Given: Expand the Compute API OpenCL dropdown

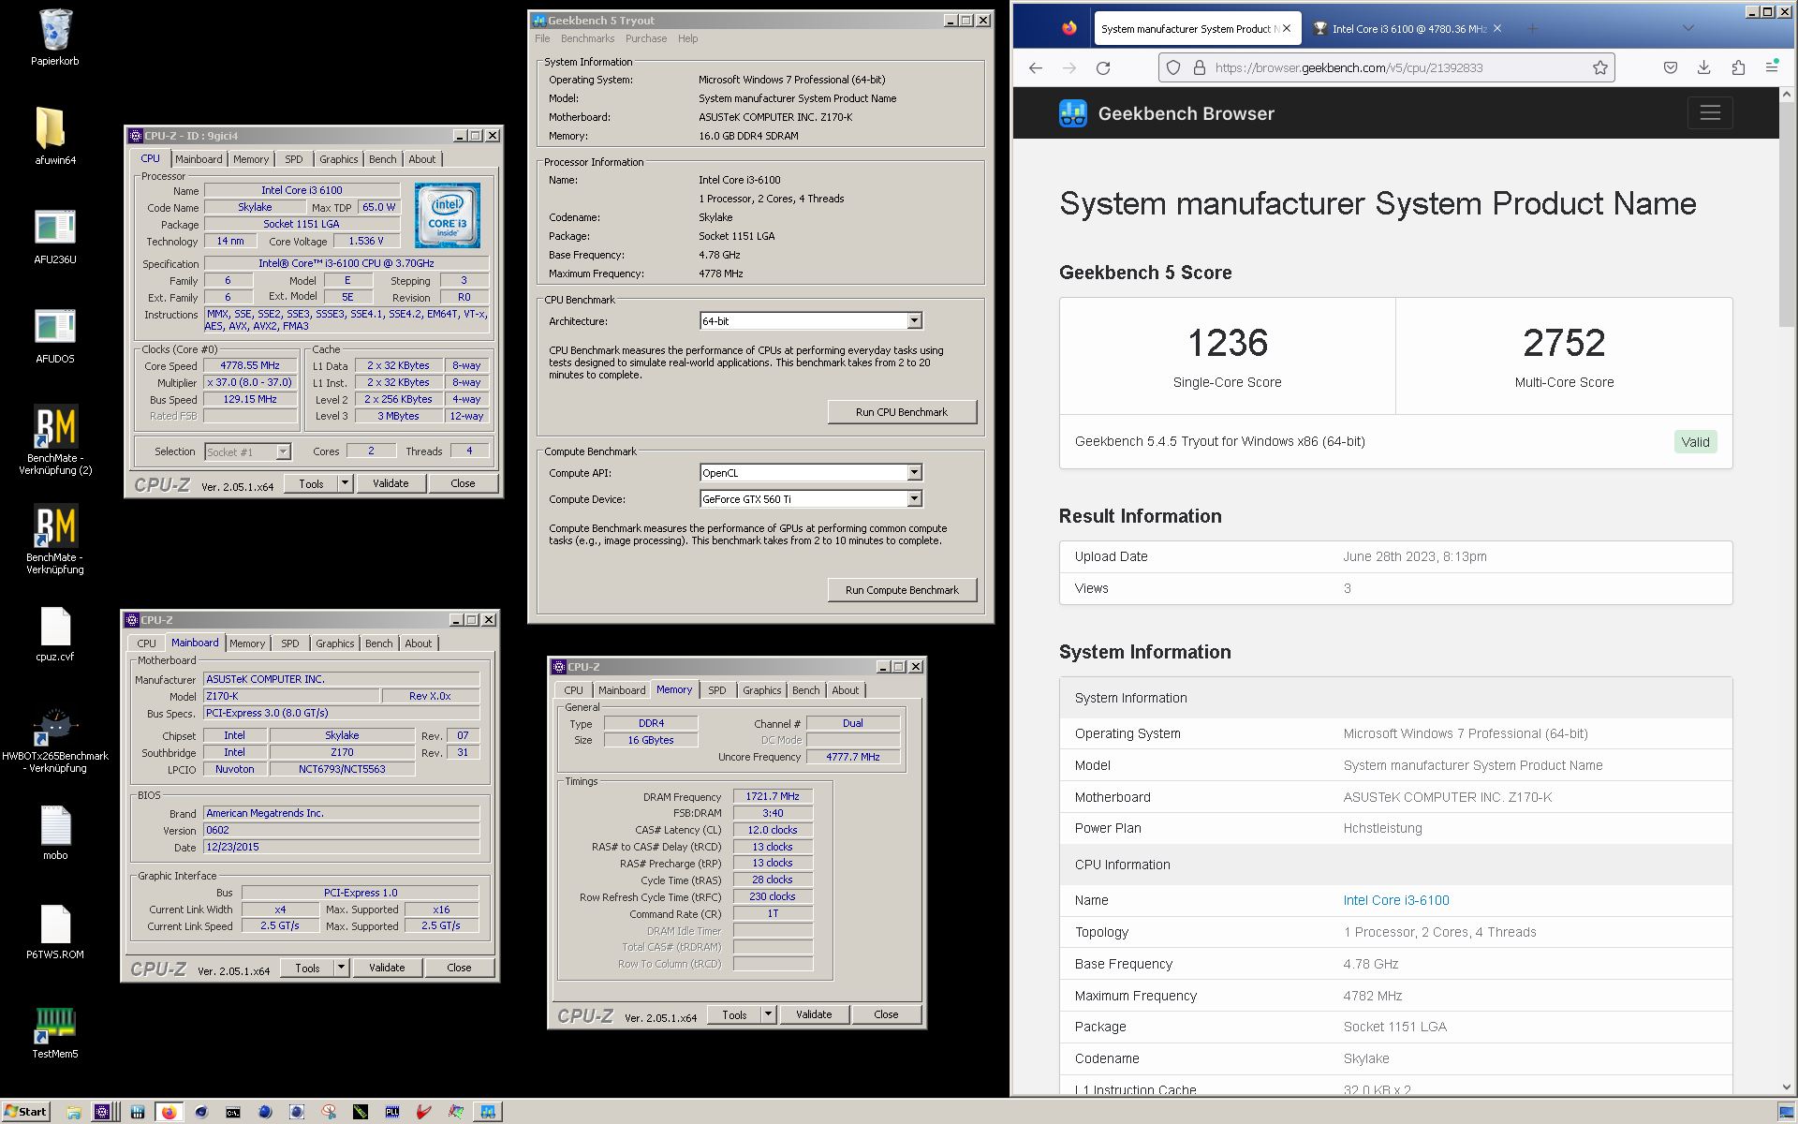Looking at the screenshot, I should (914, 473).
